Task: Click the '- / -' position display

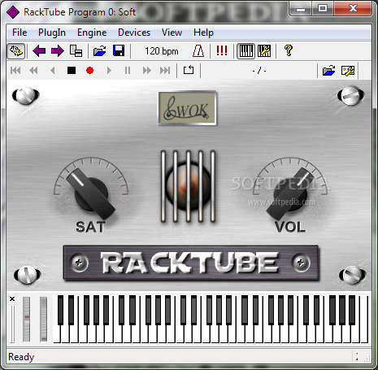Action: click(x=259, y=71)
